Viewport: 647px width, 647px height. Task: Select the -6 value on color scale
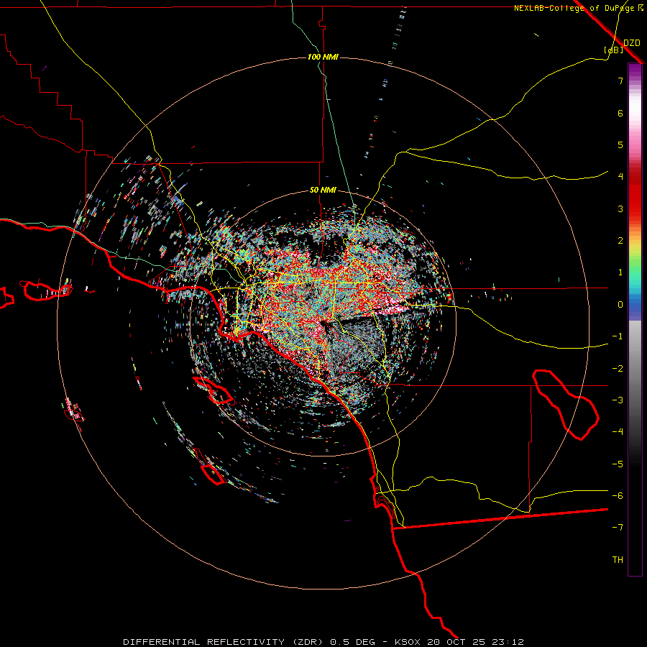tap(618, 496)
